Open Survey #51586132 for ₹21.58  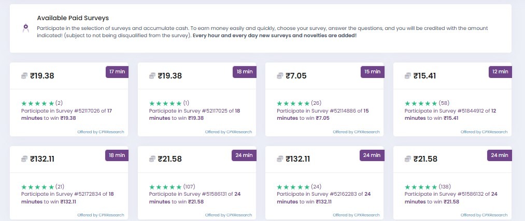coord(451,198)
